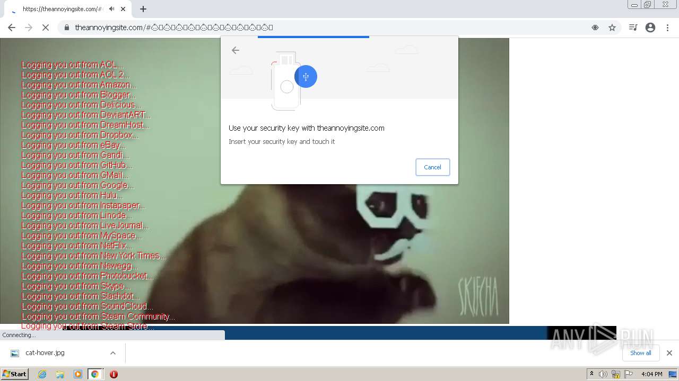Switch to Chrome taskbar button
The height and width of the screenshot is (381, 679).
coord(95,374)
